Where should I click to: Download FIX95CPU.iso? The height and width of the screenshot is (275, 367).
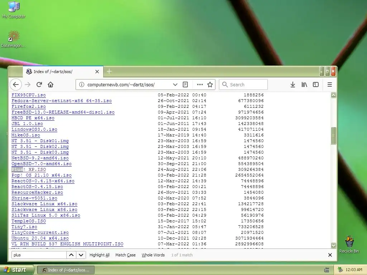29,95
